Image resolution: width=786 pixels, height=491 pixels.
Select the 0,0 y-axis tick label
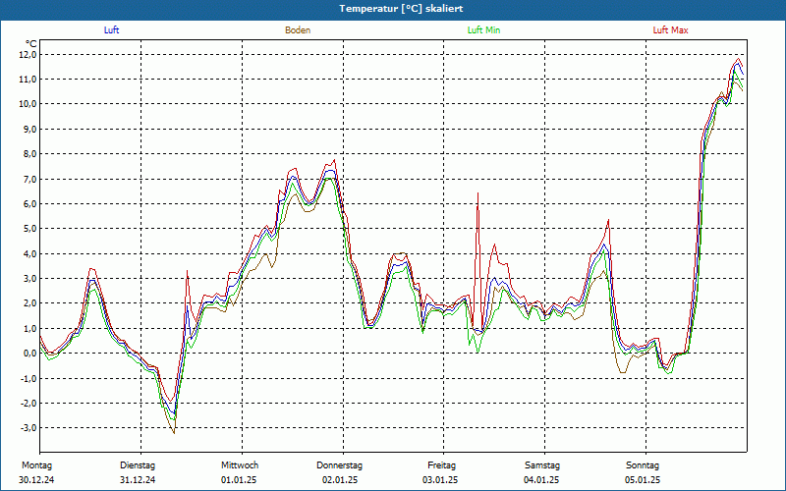point(28,354)
